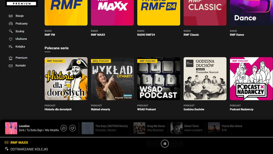Click the antenna icon beside RMF MAXX
Screen dimensions: 273x154
point(6,143)
